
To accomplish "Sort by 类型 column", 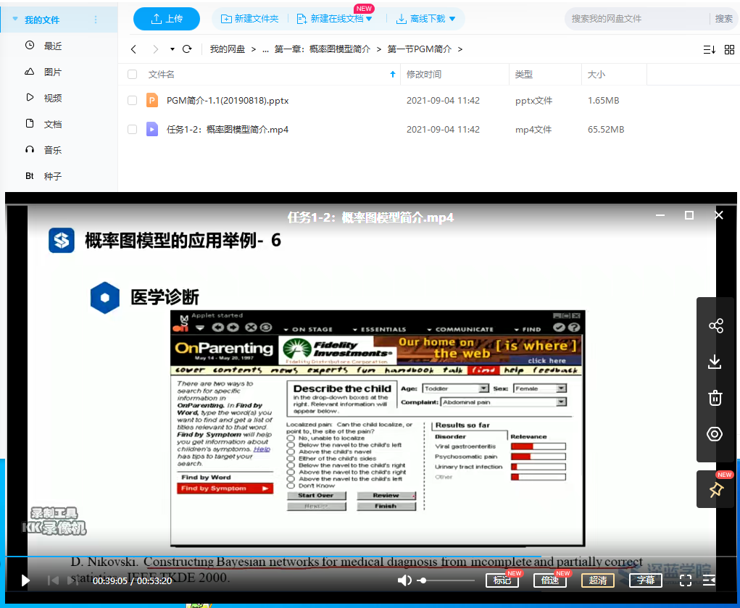I will 524,75.
